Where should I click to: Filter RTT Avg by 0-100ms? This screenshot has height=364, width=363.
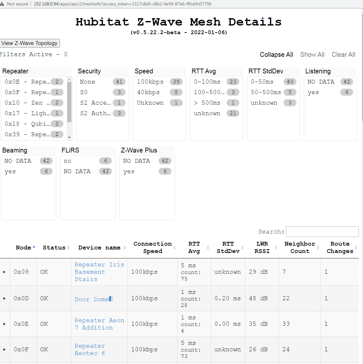[x=216, y=82]
